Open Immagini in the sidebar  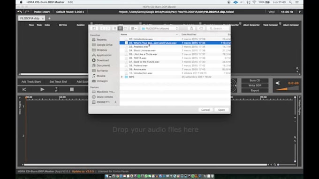pos(102,81)
